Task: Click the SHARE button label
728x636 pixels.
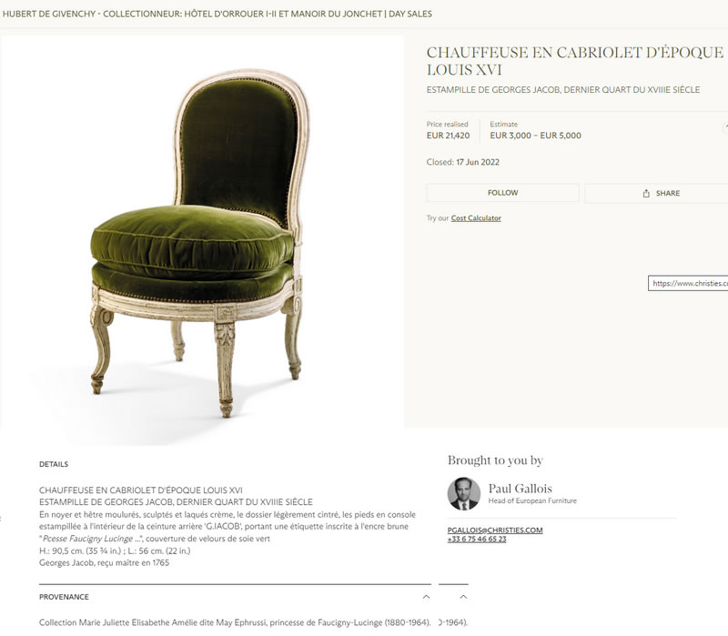Action: tap(668, 193)
